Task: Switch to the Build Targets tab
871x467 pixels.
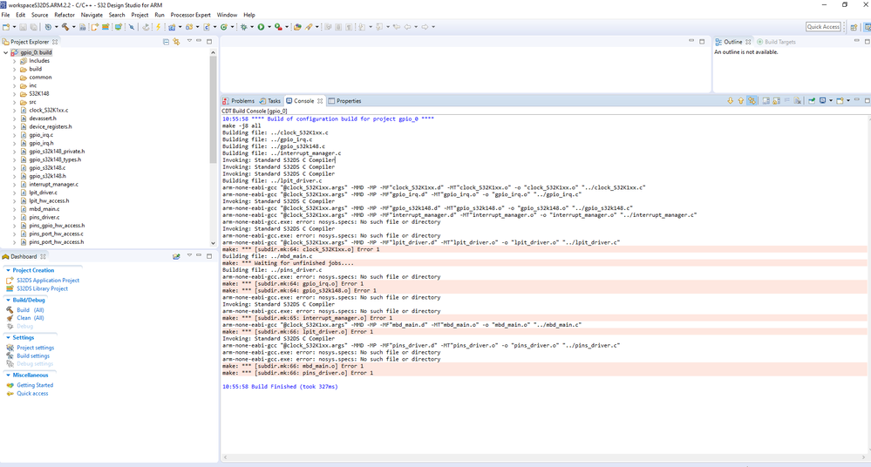Action: coord(777,42)
